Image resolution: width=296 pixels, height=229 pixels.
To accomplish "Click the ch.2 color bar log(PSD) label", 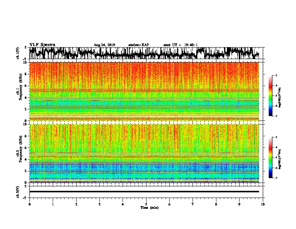I will click(x=280, y=159).
